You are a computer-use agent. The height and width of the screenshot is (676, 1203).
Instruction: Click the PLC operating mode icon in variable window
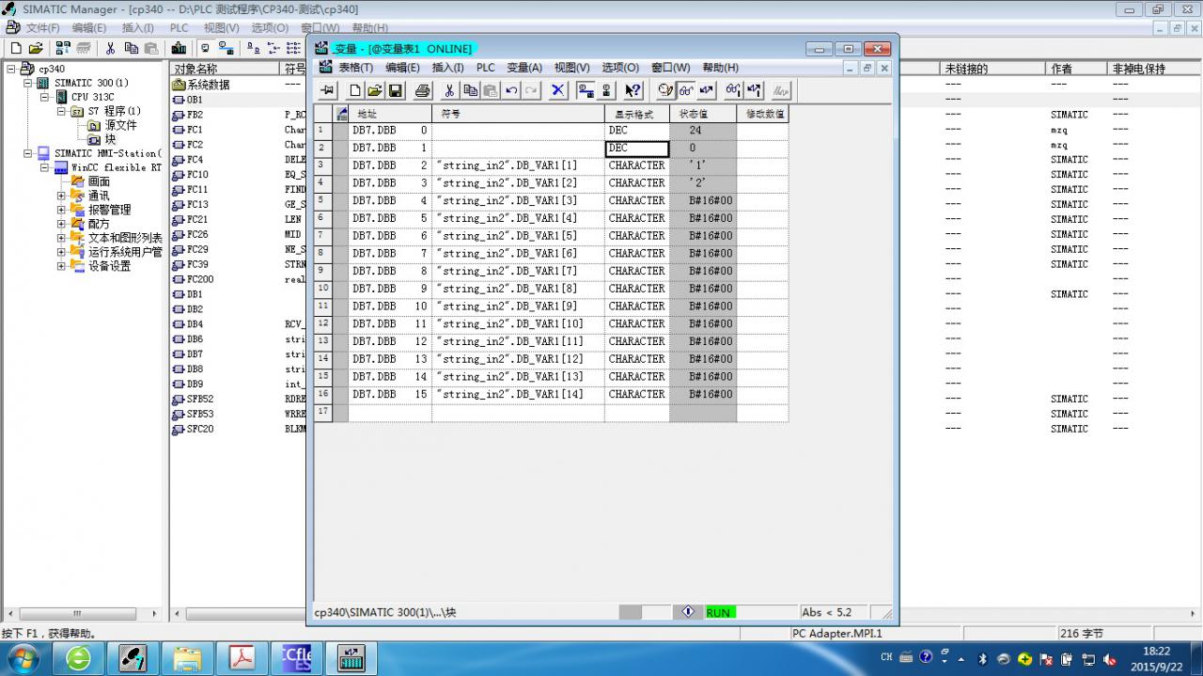pyautogui.click(x=688, y=612)
